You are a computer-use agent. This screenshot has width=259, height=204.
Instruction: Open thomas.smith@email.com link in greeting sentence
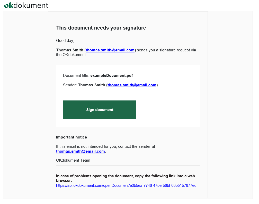click(x=110, y=50)
